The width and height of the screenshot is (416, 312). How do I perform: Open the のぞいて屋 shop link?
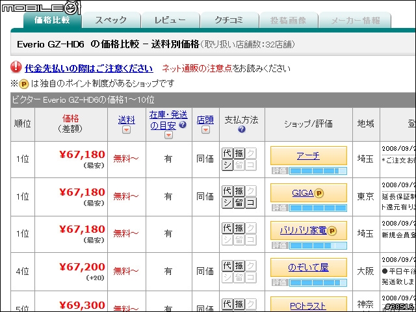click(308, 267)
